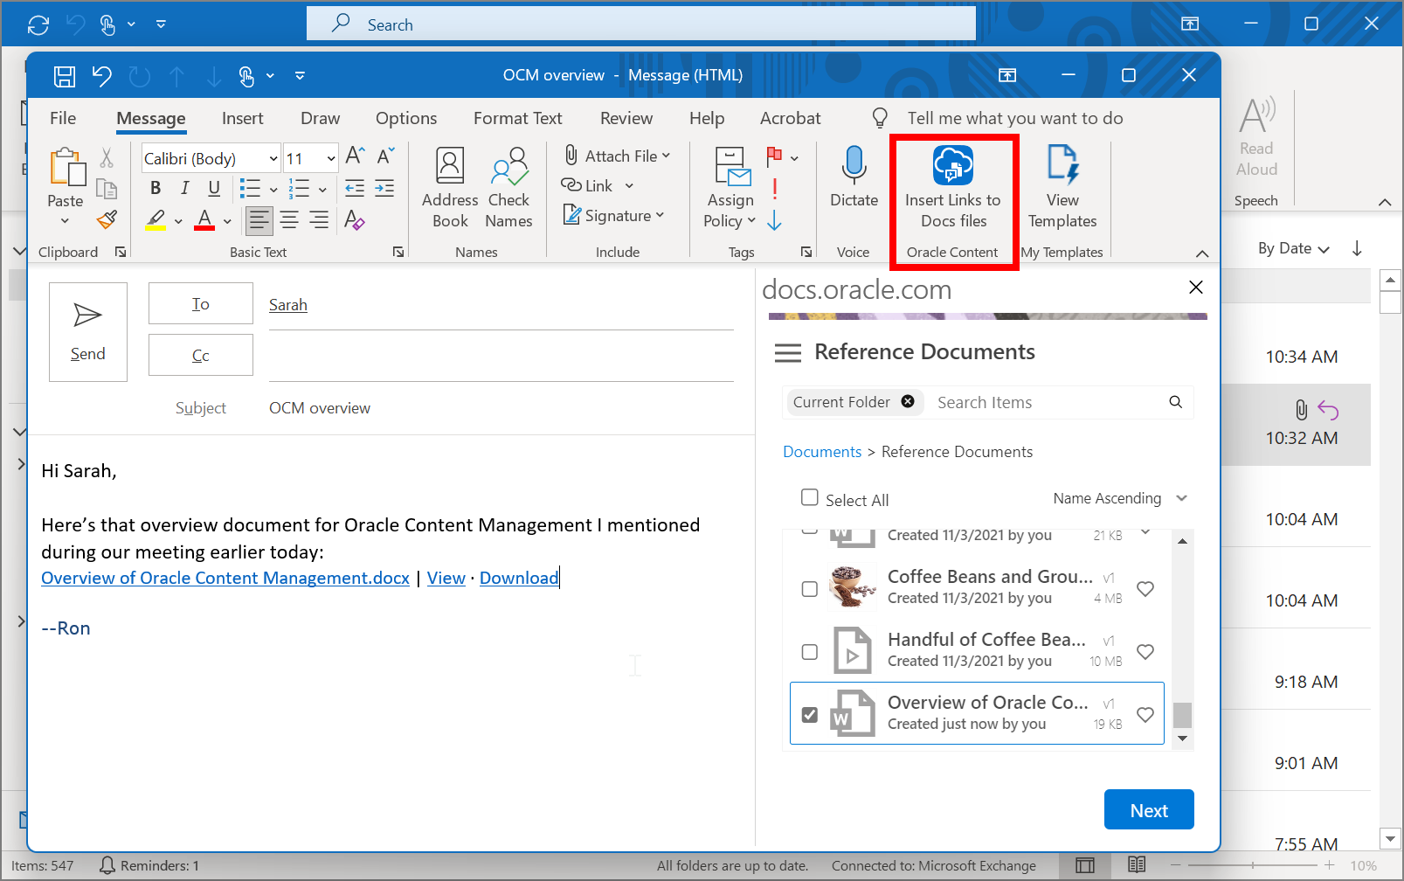The height and width of the screenshot is (881, 1404).
Task: Expand the Attach File dropdown
Action: [x=666, y=156]
